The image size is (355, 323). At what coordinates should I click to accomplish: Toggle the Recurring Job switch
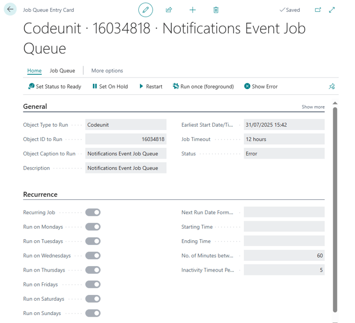[x=93, y=212]
